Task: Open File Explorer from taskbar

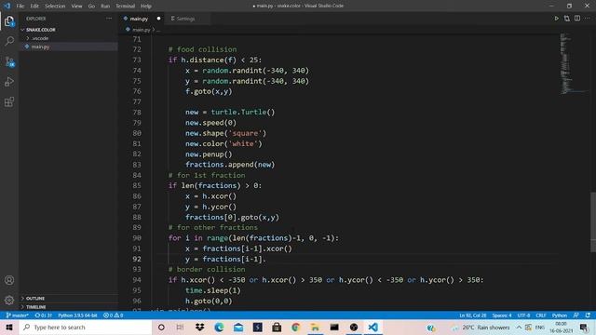Action: click(315, 327)
